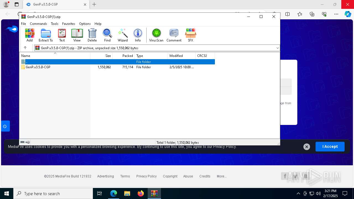This screenshot has height=199, width=354.
Task: Open the Comment tool
Action: 174,35
